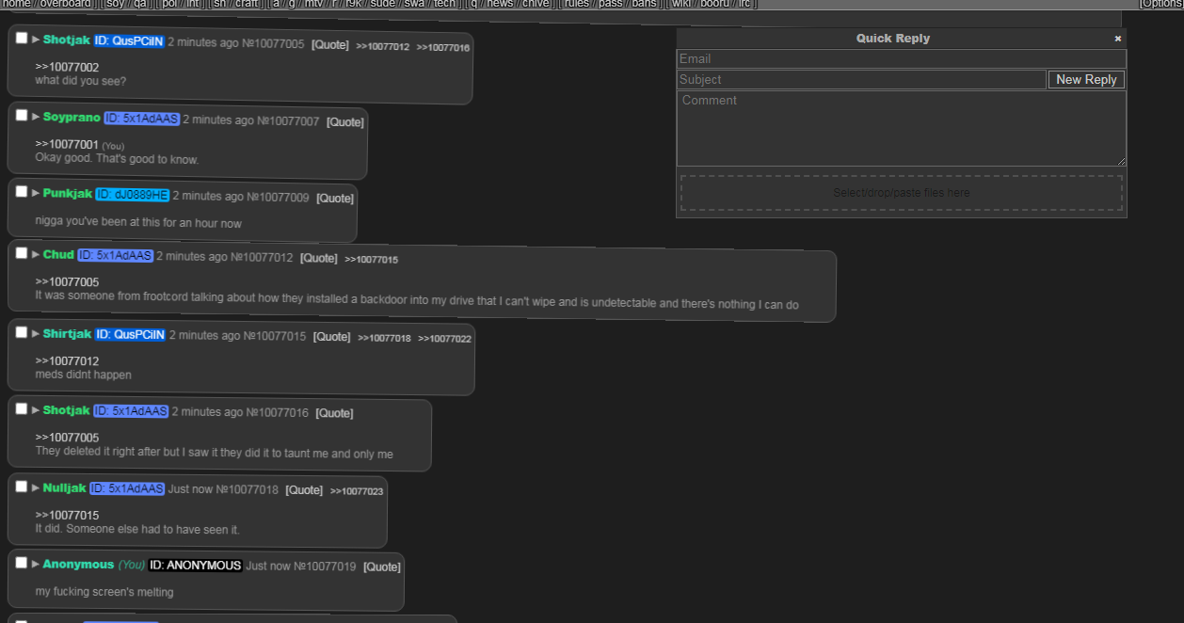Open the arrow menu beside Chud
Screen dimensions: 1184x623
tap(36, 254)
